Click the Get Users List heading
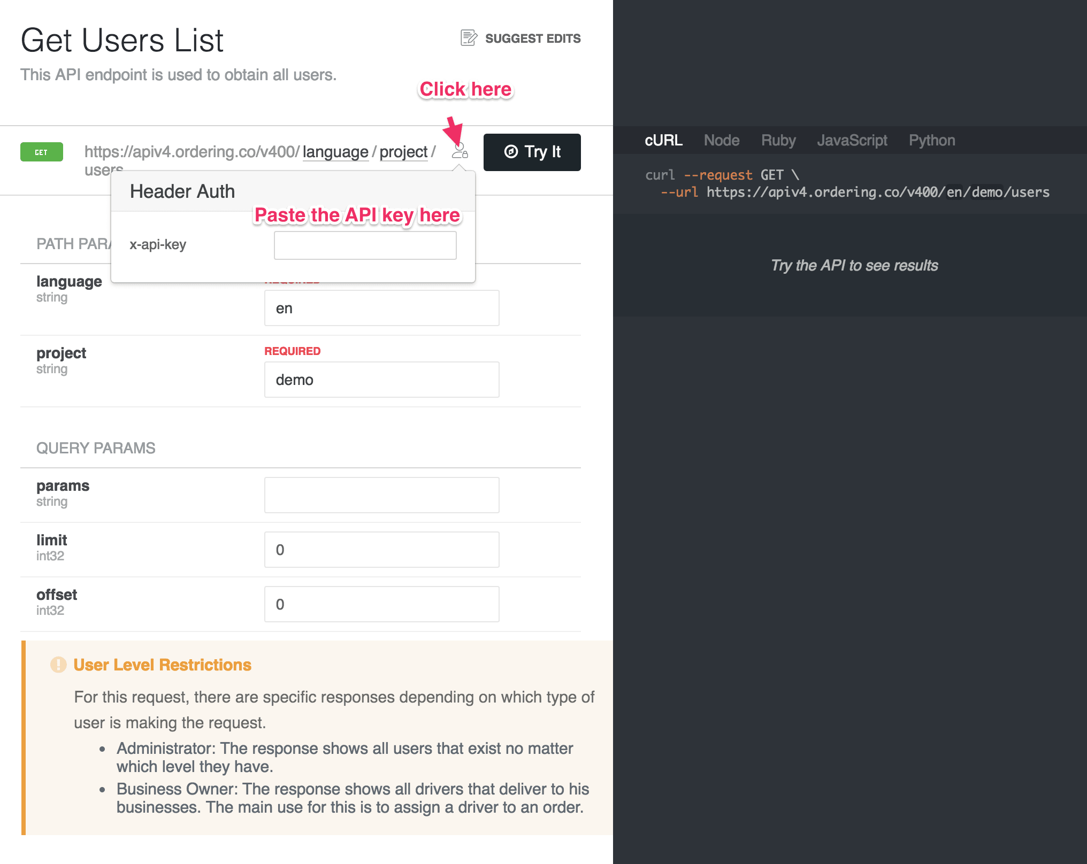Viewport: 1087px width, 864px height. (122, 40)
